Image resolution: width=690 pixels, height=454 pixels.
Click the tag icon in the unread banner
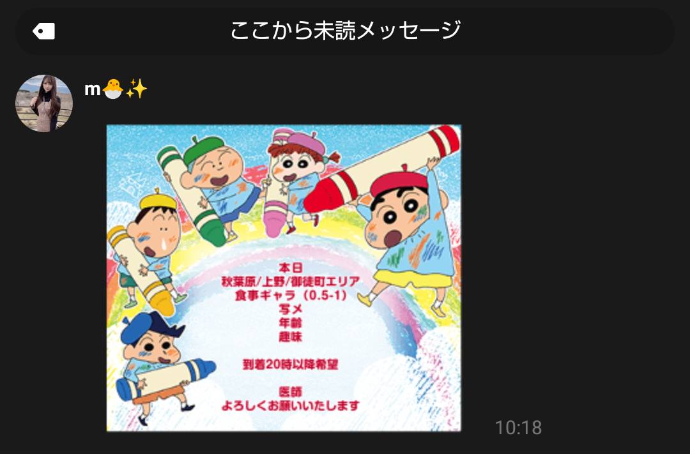click(x=43, y=31)
